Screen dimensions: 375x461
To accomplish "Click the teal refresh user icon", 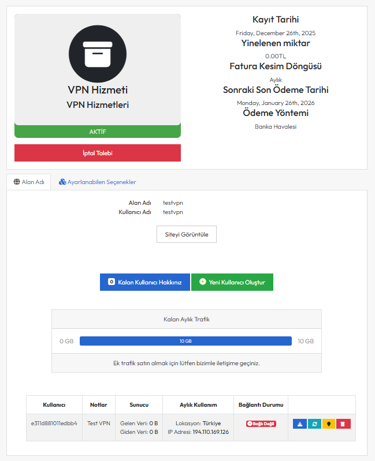I will click(314, 424).
